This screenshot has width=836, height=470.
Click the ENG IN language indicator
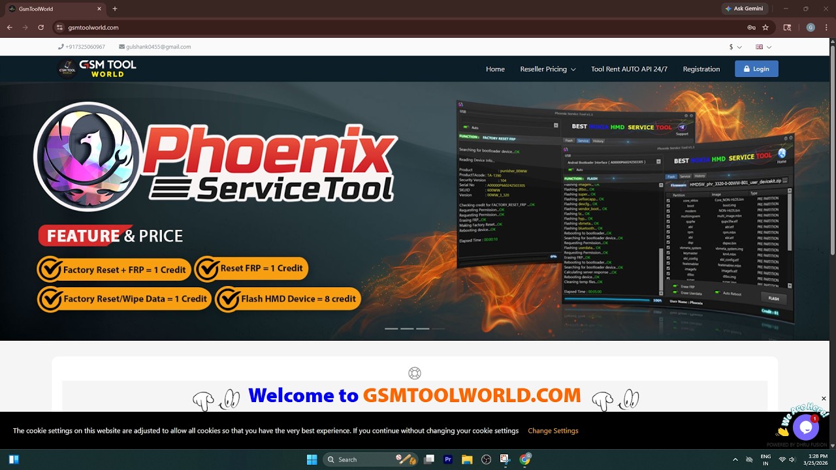765,460
